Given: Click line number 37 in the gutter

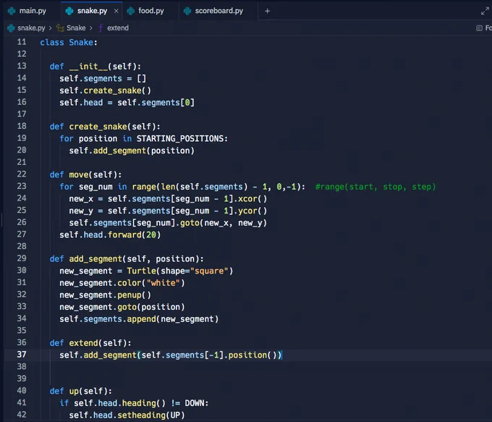Looking at the screenshot, I should point(22,355).
